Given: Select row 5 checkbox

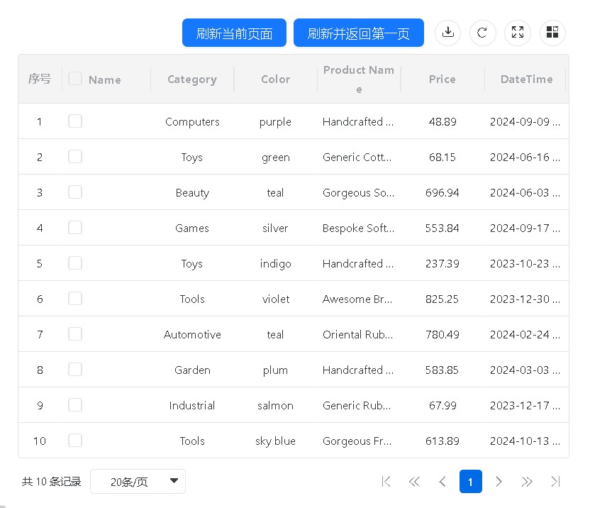Looking at the screenshot, I should pyautogui.click(x=75, y=263).
